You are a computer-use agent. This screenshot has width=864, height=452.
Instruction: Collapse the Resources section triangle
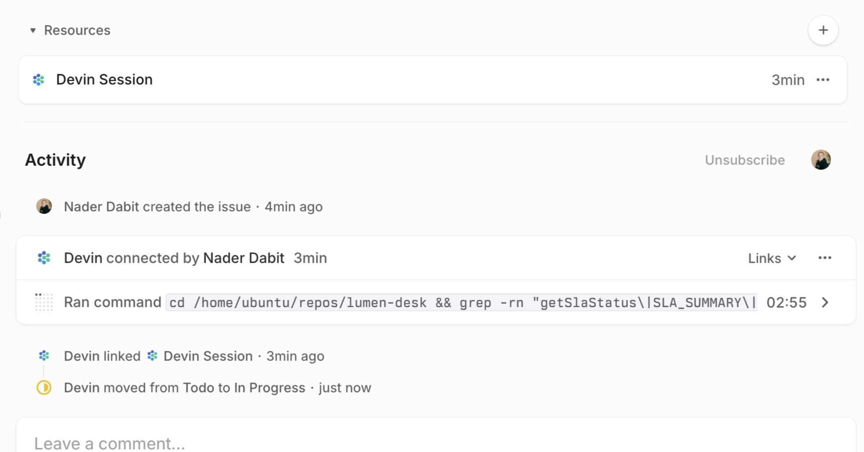(x=33, y=30)
